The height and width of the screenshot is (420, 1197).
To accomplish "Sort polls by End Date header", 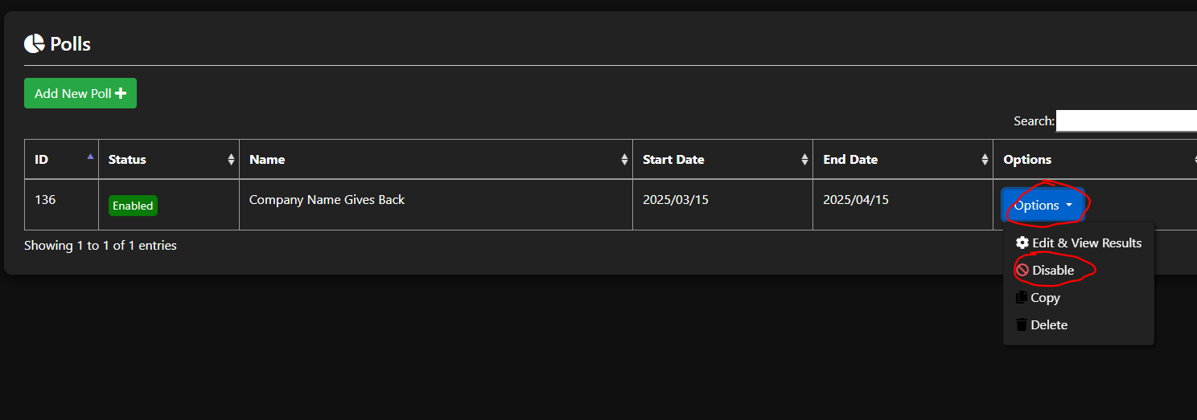I will (x=850, y=160).
